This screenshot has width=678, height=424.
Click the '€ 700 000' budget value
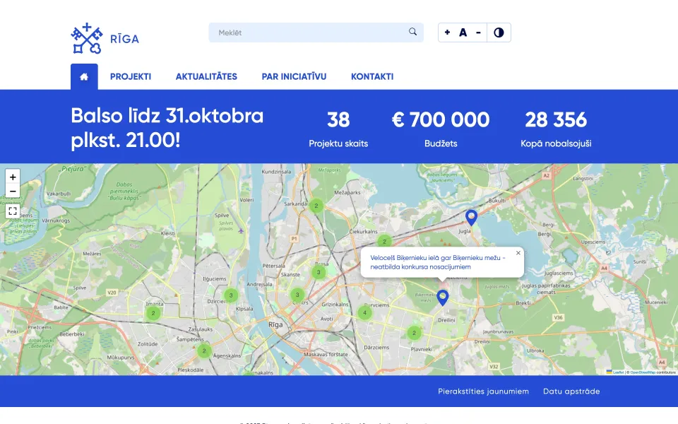441,120
